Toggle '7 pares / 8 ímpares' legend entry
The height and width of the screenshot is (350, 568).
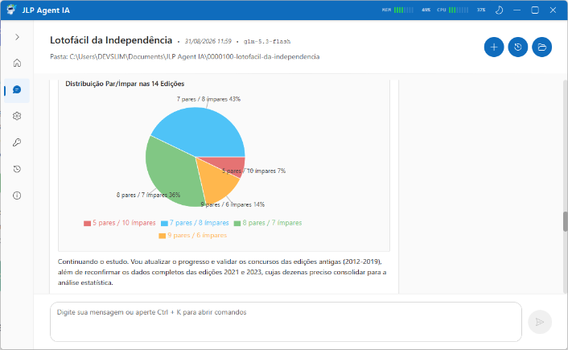click(x=195, y=223)
